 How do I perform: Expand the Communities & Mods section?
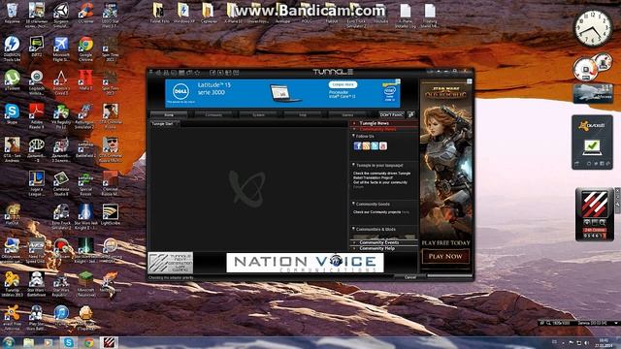tap(353, 229)
